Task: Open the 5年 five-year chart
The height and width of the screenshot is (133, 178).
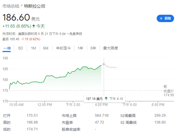Action: click(x=93, y=48)
